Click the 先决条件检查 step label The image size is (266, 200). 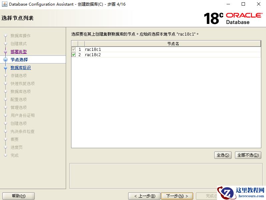pyautogui.click(x=23, y=131)
